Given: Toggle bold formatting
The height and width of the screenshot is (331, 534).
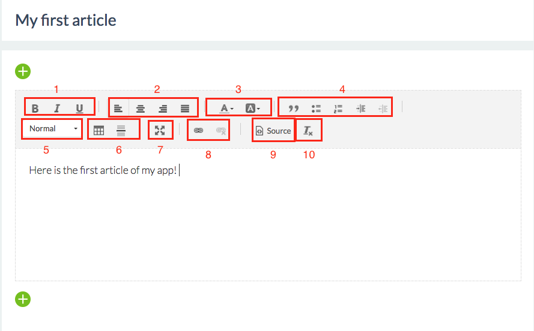Looking at the screenshot, I should point(35,109).
